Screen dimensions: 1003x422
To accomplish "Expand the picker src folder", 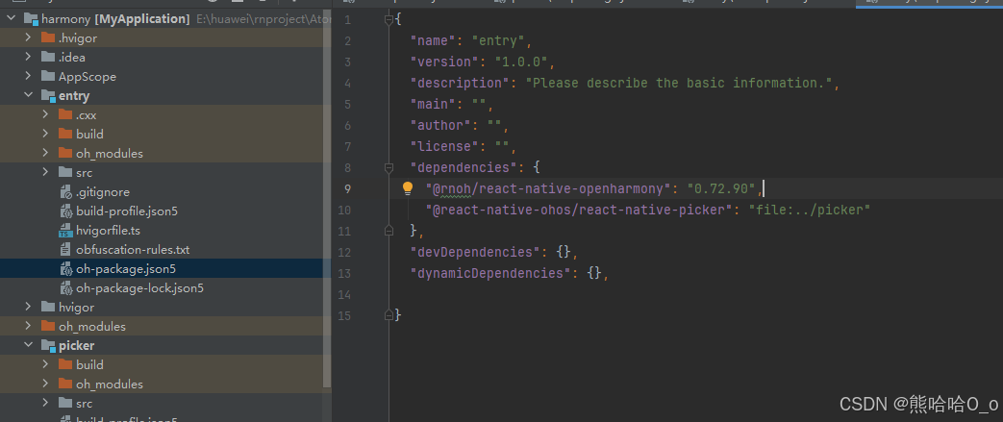I will (x=45, y=403).
